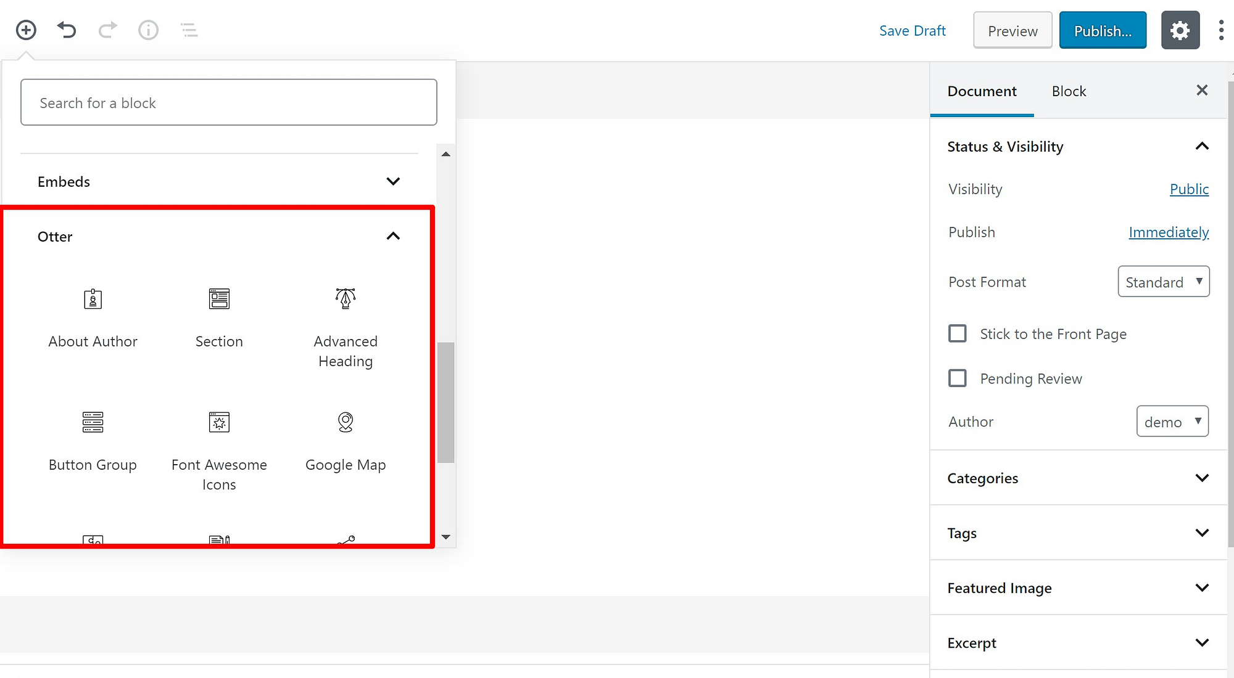Viewport: 1234px width, 678px height.
Task: Click the About Author block icon
Action: 93,299
